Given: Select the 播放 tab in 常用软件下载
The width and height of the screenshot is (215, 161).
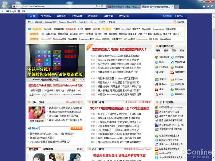Looking at the screenshot, I should (166, 50).
